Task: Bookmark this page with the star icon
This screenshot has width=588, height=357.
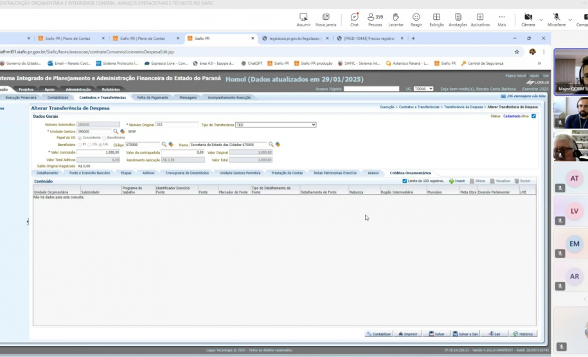Action: (517, 51)
